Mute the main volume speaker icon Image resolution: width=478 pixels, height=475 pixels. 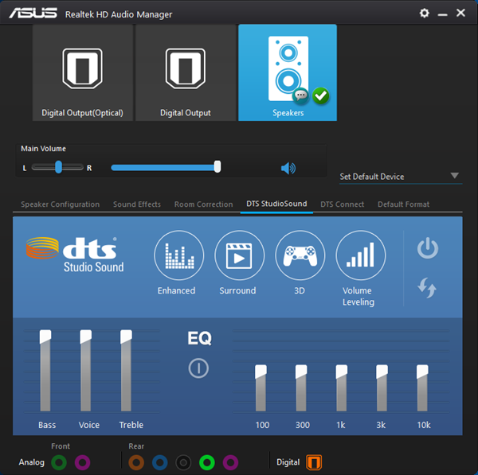click(288, 168)
